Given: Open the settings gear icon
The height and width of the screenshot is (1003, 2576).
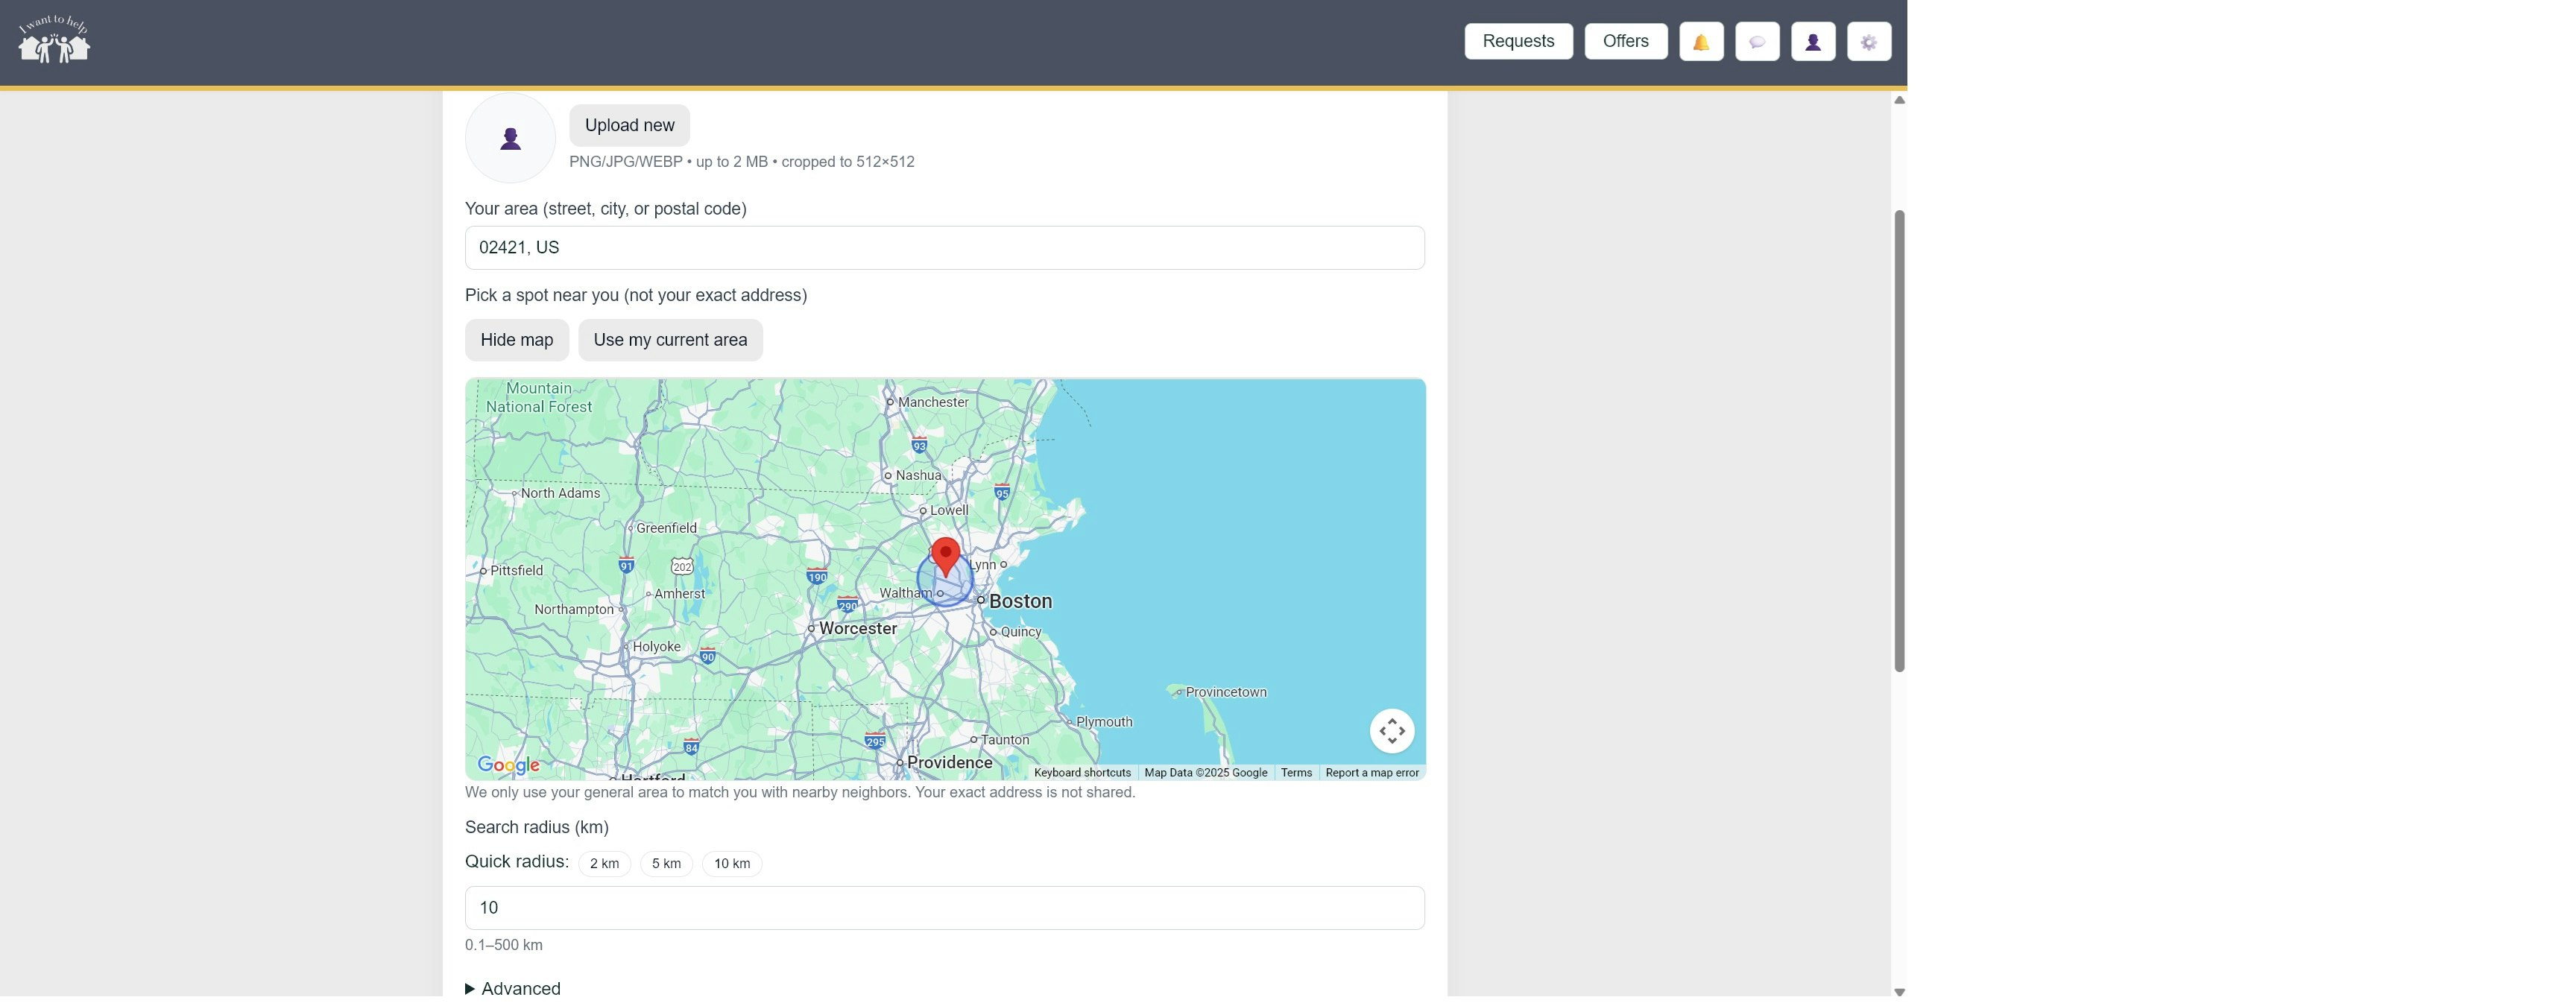Looking at the screenshot, I should [x=1869, y=42].
